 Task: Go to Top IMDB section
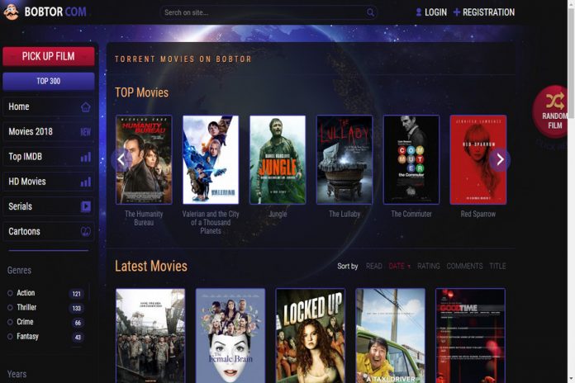[49, 157]
